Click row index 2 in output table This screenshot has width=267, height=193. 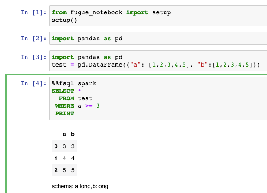pyautogui.click(x=56, y=170)
